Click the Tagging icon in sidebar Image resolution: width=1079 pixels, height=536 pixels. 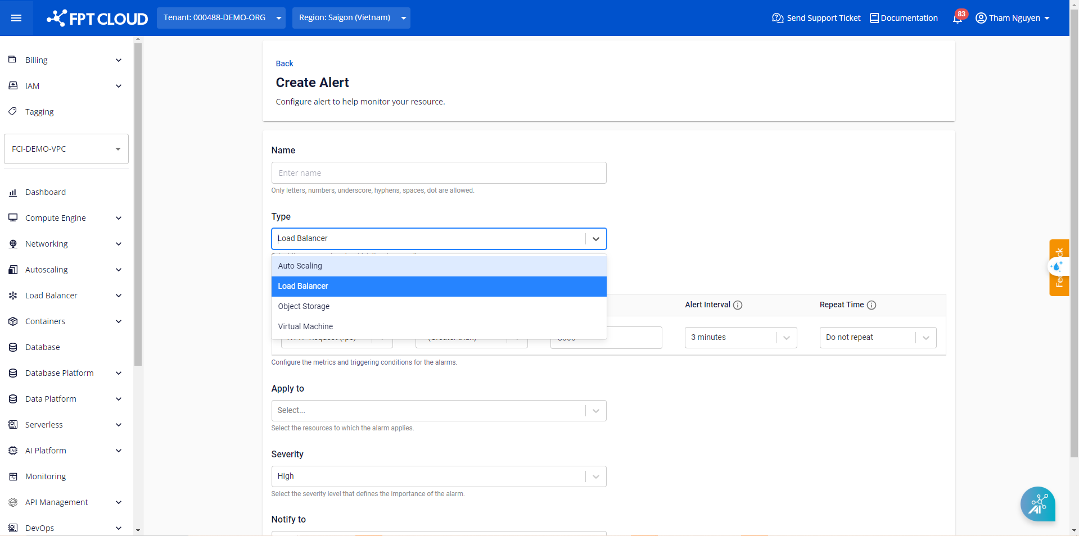(x=13, y=111)
